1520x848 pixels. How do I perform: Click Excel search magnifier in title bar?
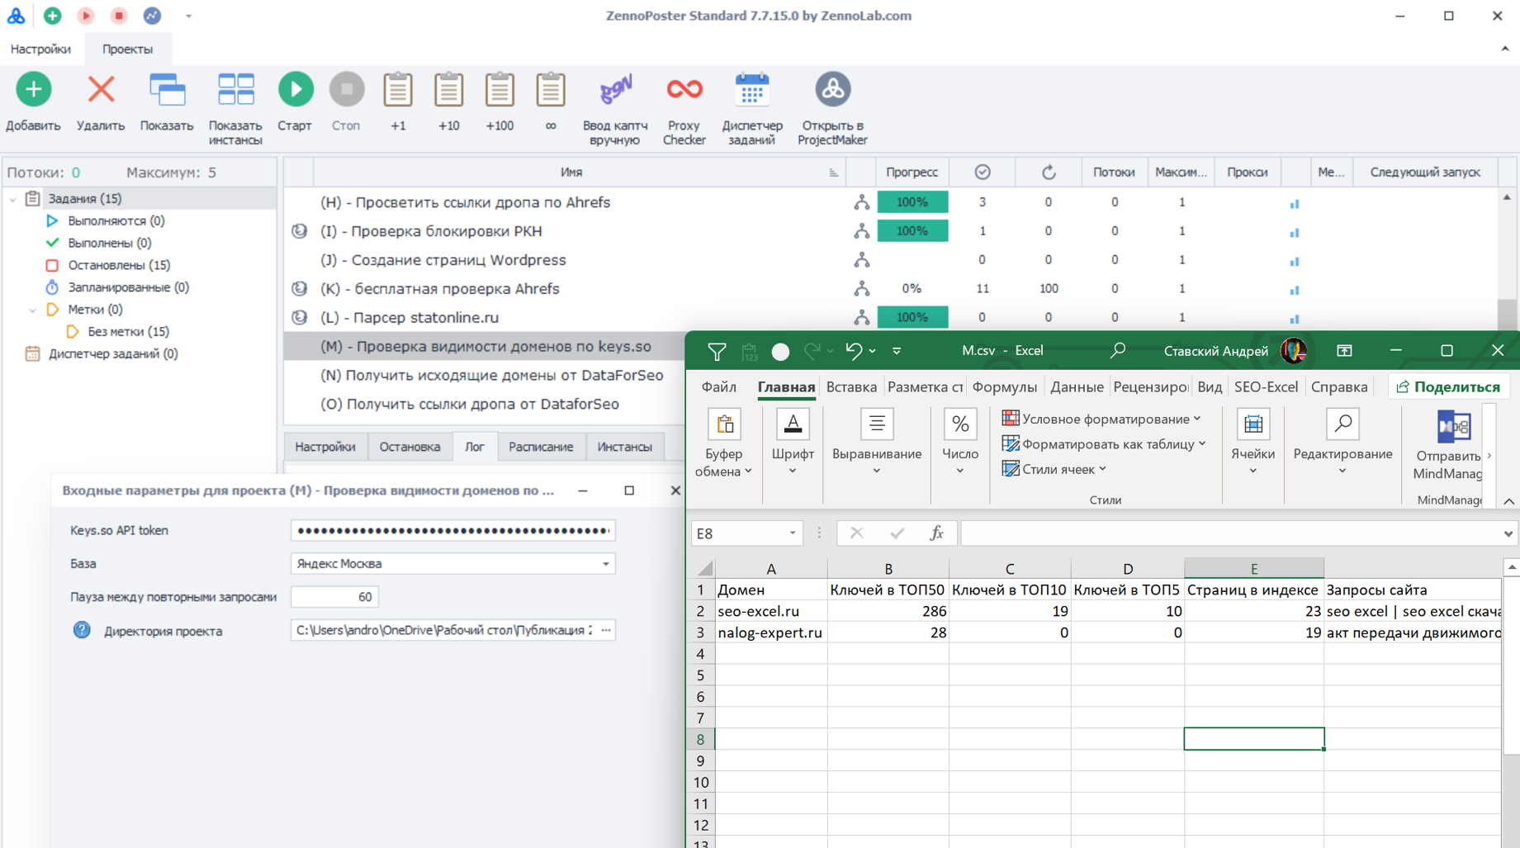(1118, 351)
